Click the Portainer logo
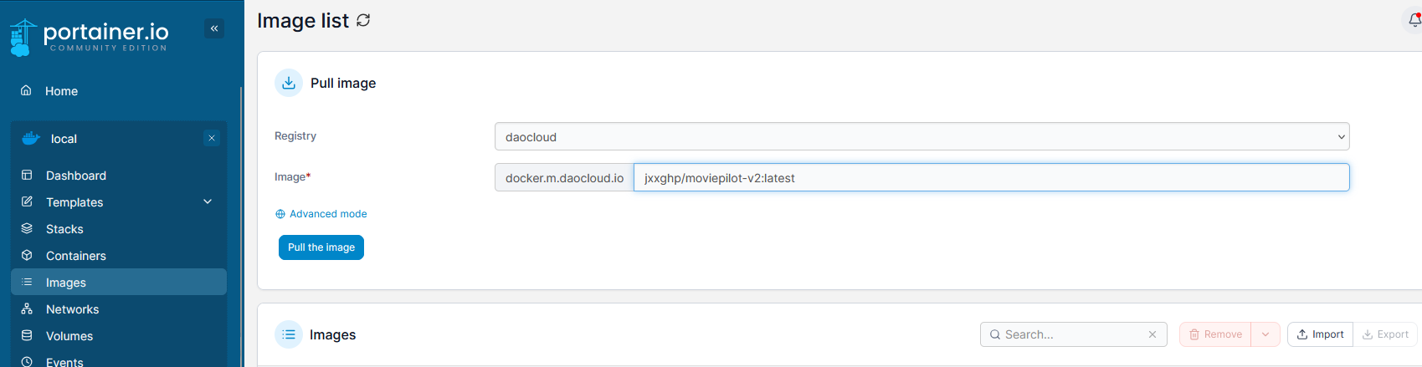Image resolution: width=1422 pixels, height=367 pixels. 89,37
